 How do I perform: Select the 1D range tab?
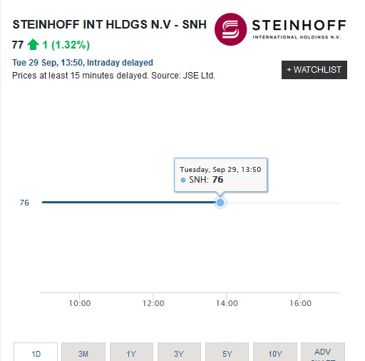pos(36,352)
